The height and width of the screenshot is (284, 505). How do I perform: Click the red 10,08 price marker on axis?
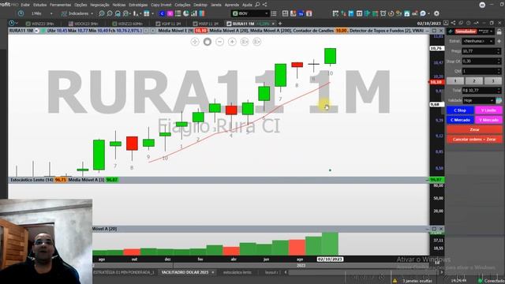click(x=436, y=82)
